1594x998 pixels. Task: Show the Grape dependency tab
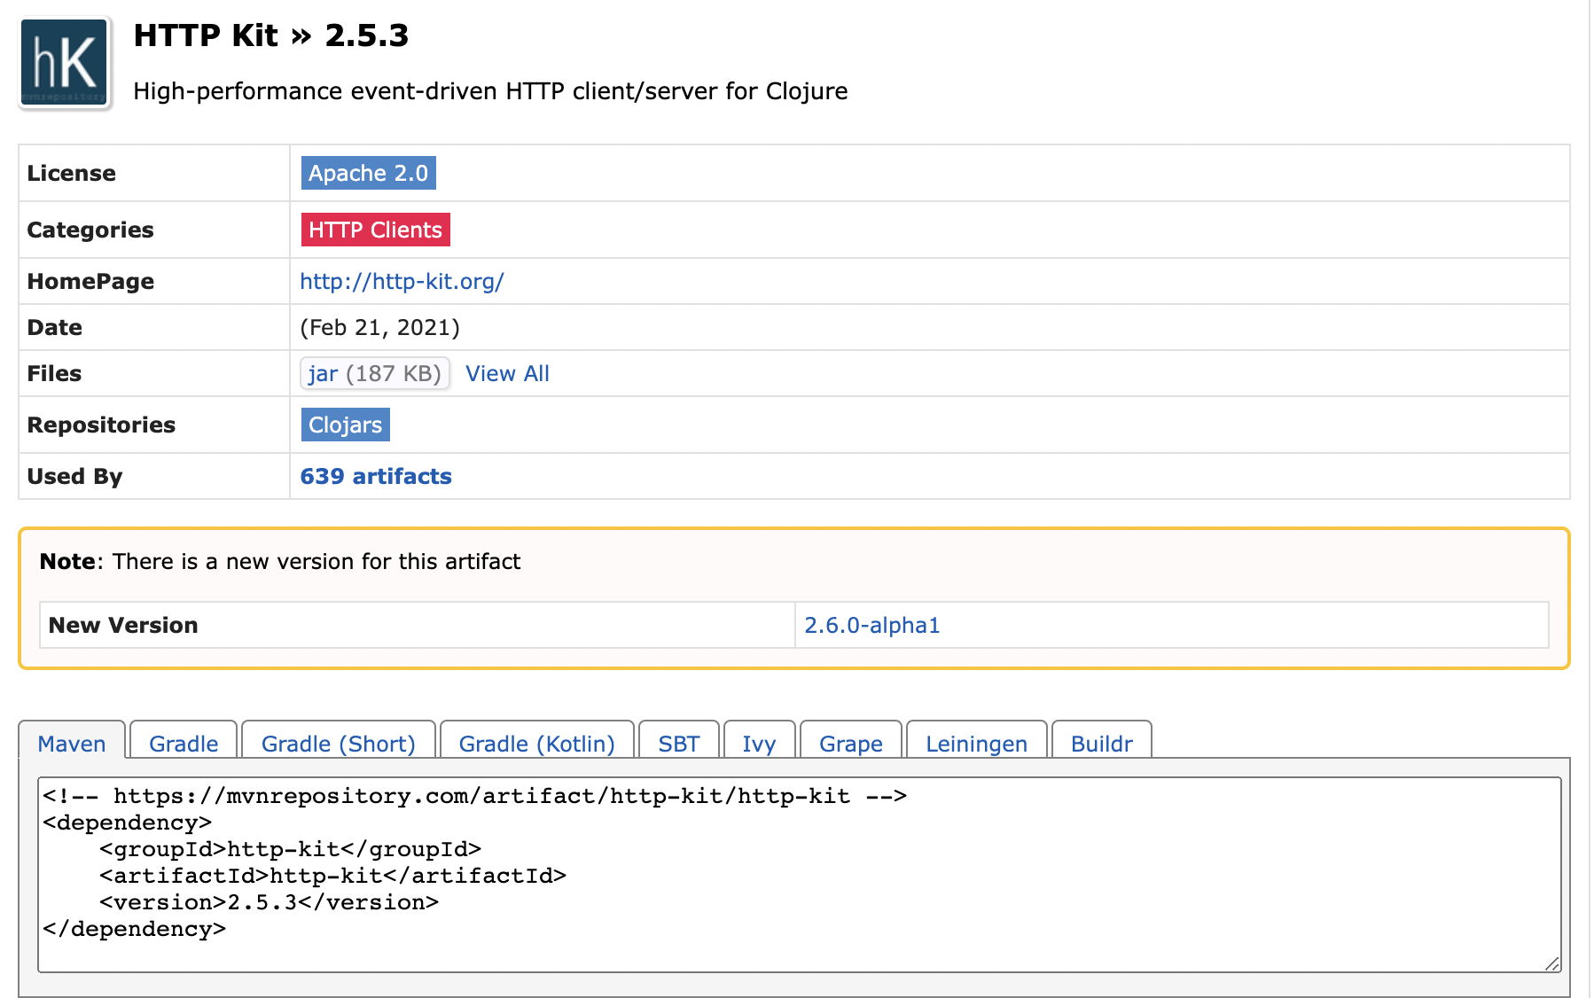coord(850,743)
